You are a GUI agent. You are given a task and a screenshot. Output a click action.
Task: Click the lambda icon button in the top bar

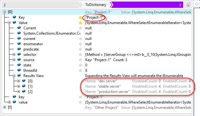click(188, 5)
